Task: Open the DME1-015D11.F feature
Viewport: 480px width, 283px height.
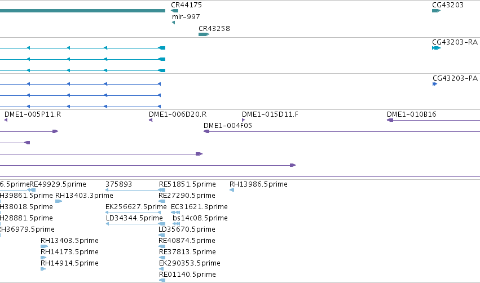Action: coord(243,120)
